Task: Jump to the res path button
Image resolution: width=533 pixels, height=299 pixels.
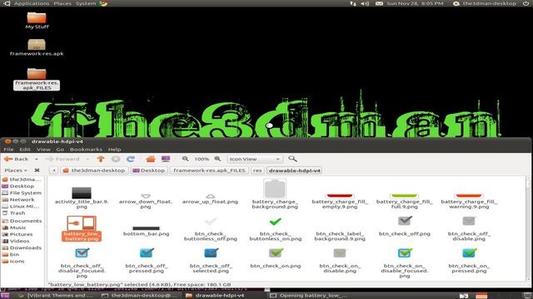Action: [257, 170]
